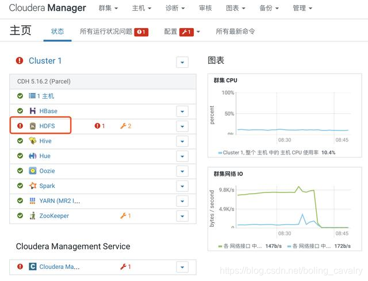Click HBase green health status icon

(x=20, y=111)
